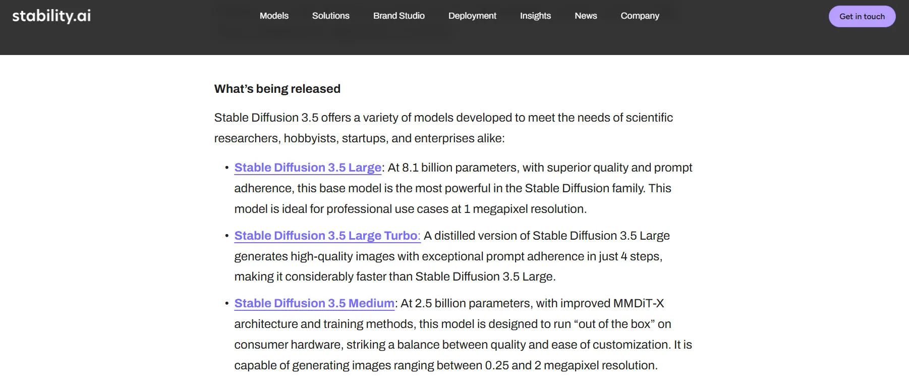This screenshot has height=386, width=909.
Task: Click the Get in touch button
Action: pyautogui.click(x=862, y=17)
